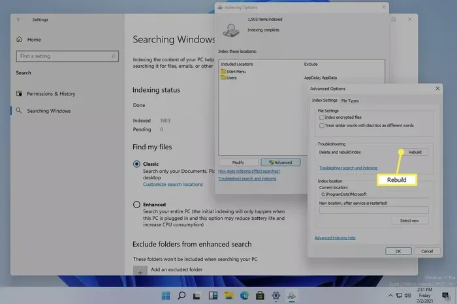Screen dimensions: 457x304
Task: Open Troubleshoot search and indexing in Indexing Options
Action: (247, 179)
